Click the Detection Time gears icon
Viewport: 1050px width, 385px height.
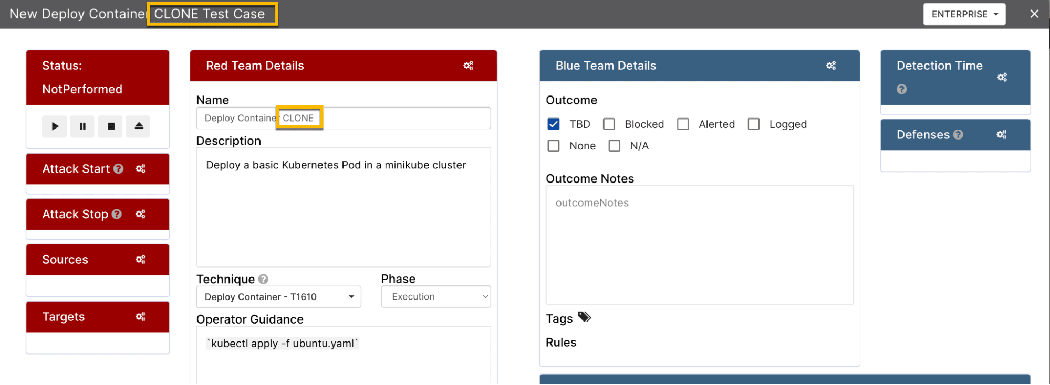coord(1002,78)
